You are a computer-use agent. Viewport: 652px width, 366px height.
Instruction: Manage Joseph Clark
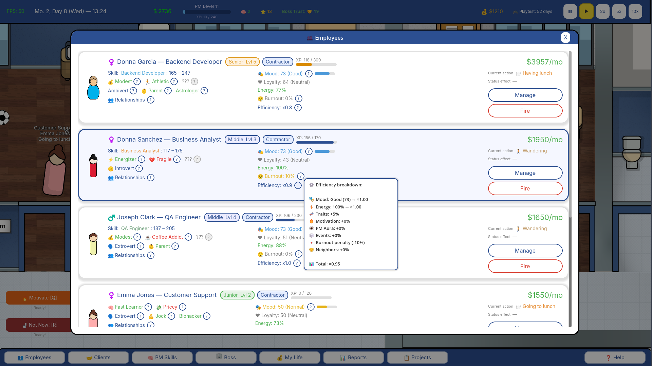[x=525, y=251]
